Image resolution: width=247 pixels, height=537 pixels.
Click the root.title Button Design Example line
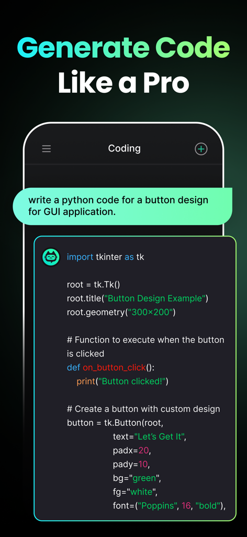point(137,298)
